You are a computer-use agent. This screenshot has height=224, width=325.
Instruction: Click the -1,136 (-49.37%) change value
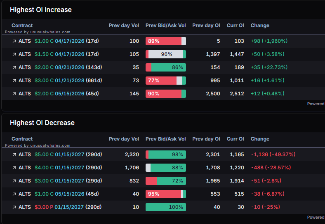[x=273, y=155]
